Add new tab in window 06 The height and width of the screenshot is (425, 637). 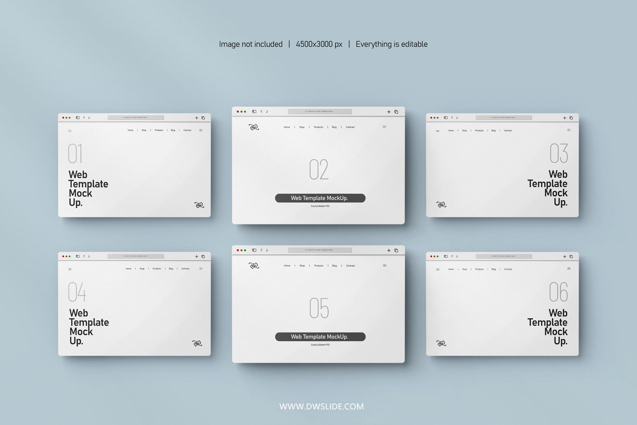[565, 256]
